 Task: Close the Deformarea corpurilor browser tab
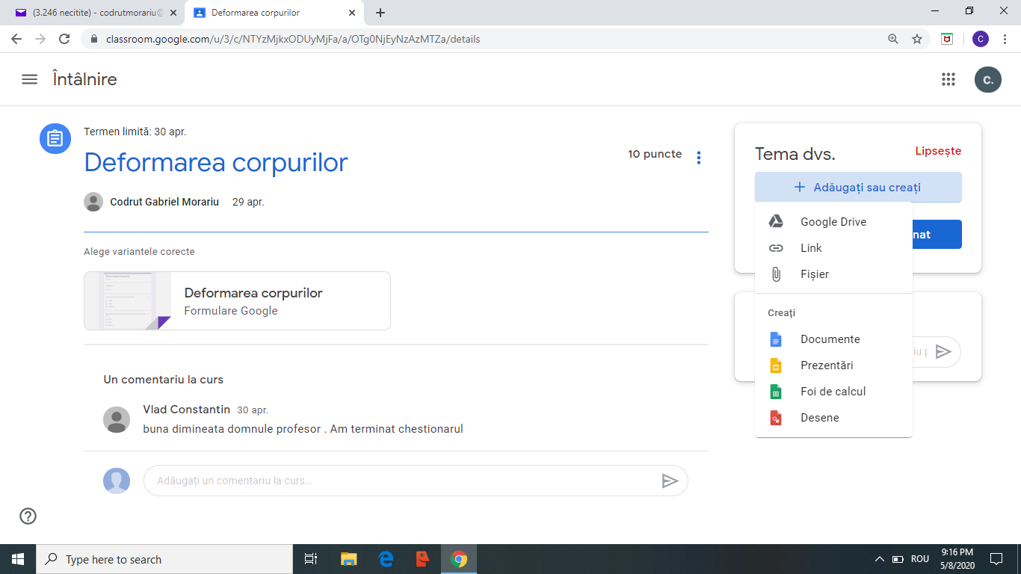pos(352,13)
